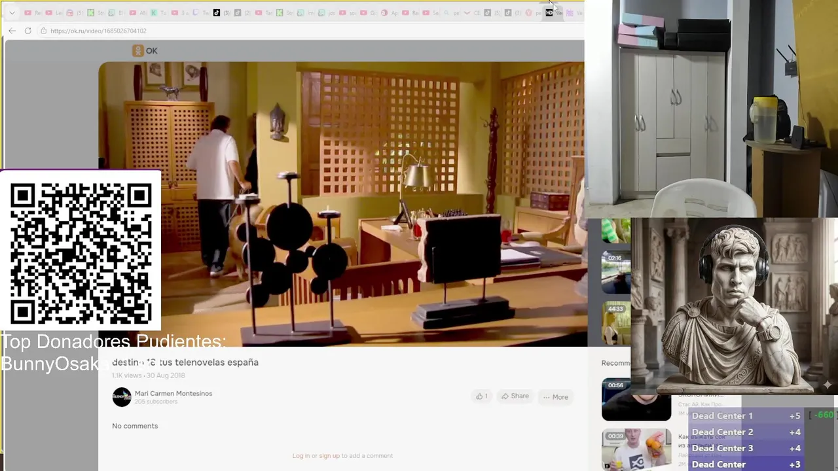Switch to the tab labeled jos

pos(327,12)
